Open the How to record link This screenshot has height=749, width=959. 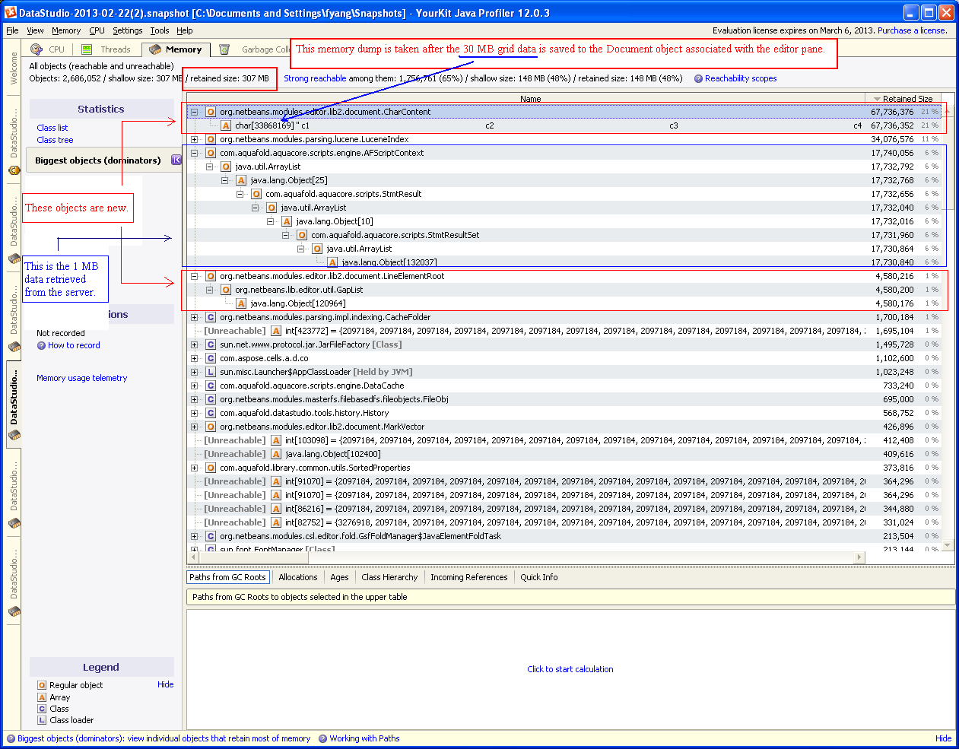pos(74,345)
